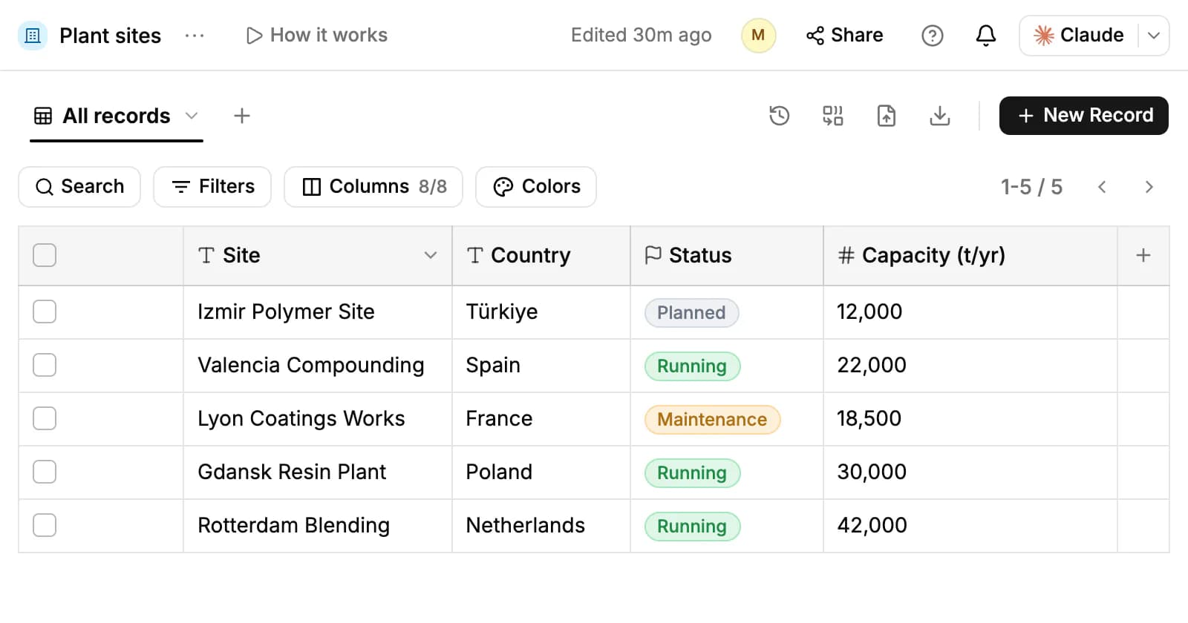The image size is (1188, 623).
Task: Click the 12,000 capacity cell
Action: (x=970, y=312)
